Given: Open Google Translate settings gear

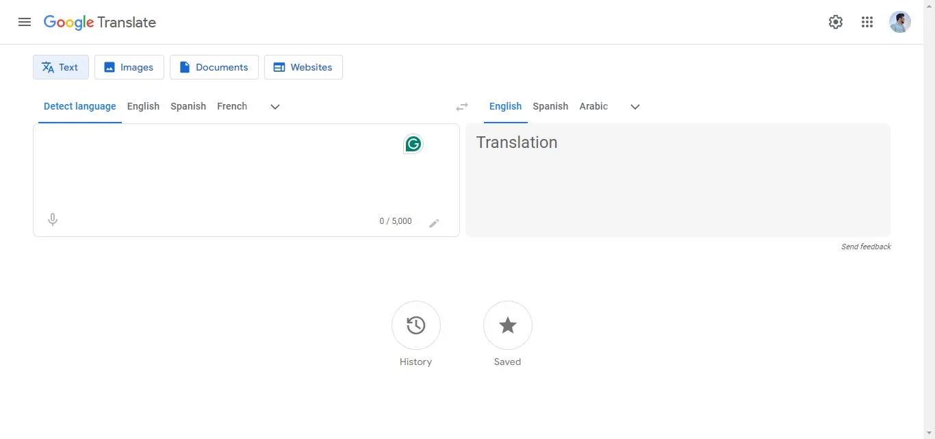Looking at the screenshot, I should 836,21.
